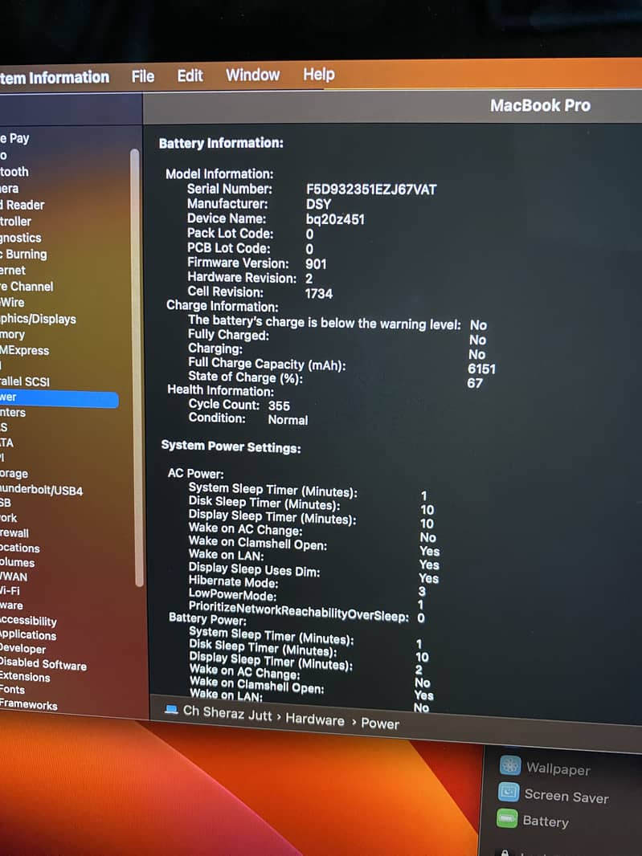The width and height of the screenshot is (642, 856).
Task: Open the Help menu
Action: (x=318, y=74)
